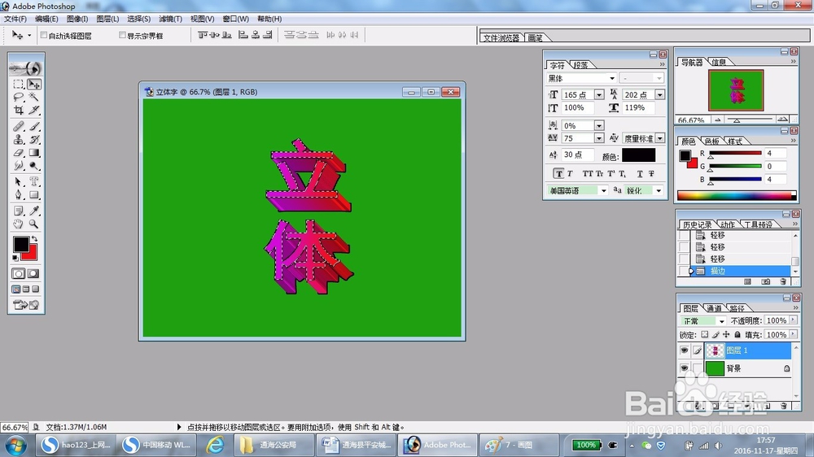814x457 pixels.
Task: Open the leading dropdown 202 点
Action: [659, 95]
